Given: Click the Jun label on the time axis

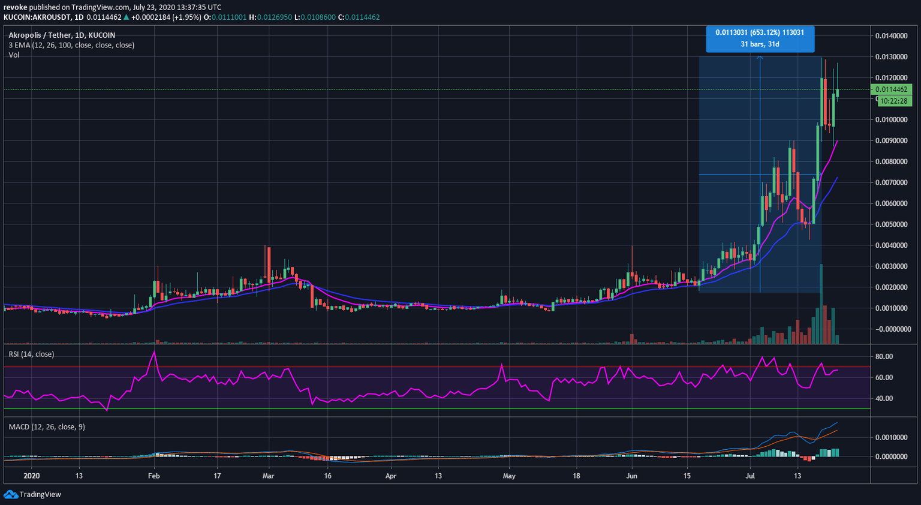Looking at the screenshot, I should (x=631, y=476).
